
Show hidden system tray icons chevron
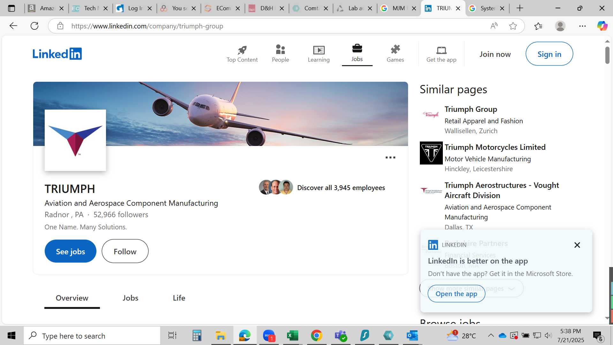point(491,335)
